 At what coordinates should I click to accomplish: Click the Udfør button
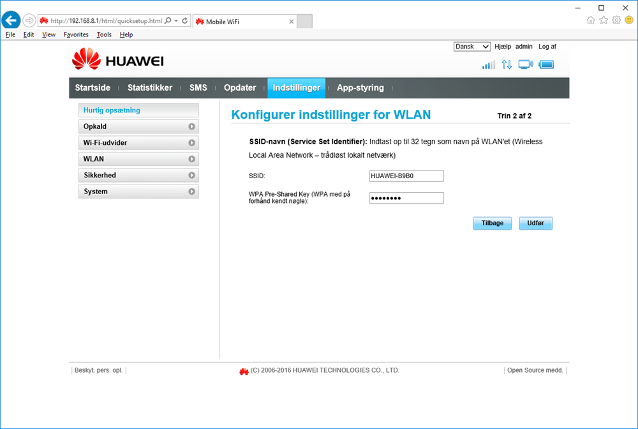[x=535, y=223]
